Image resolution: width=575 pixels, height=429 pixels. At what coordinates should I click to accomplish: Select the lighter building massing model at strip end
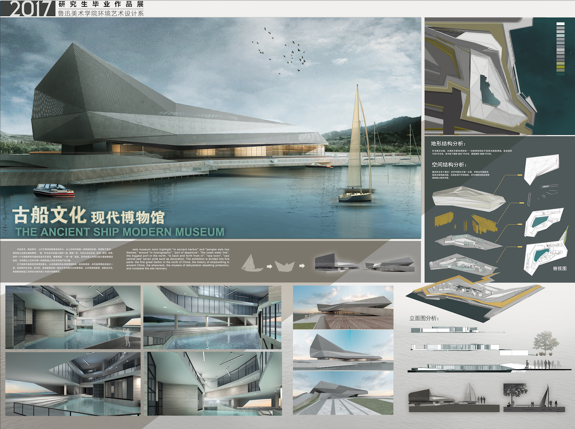[x=390, y=264]
